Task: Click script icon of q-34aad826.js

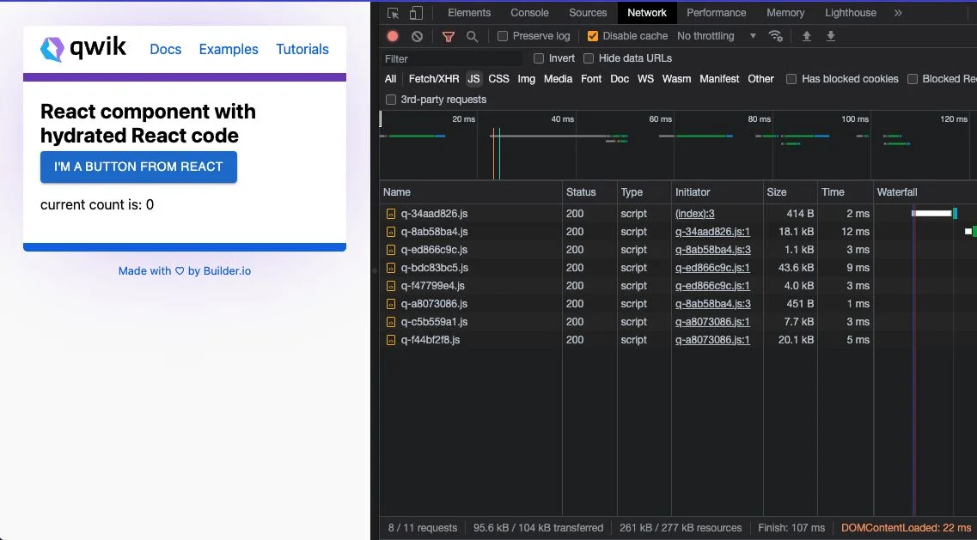Action: (391, 214)
